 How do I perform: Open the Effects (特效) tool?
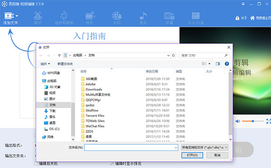(90, 18)
